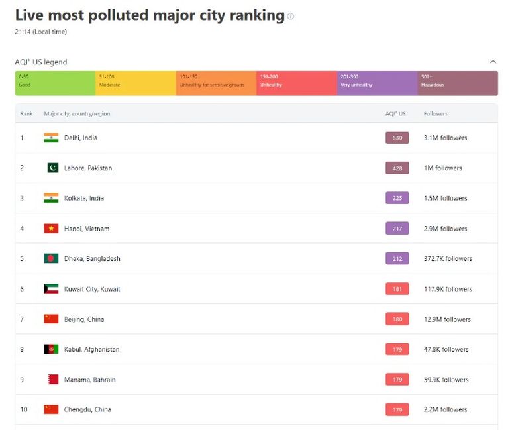Screen dimensions: 510x430
Task: Open the Chengdu, China city link
Action: [x=87, y=409]
